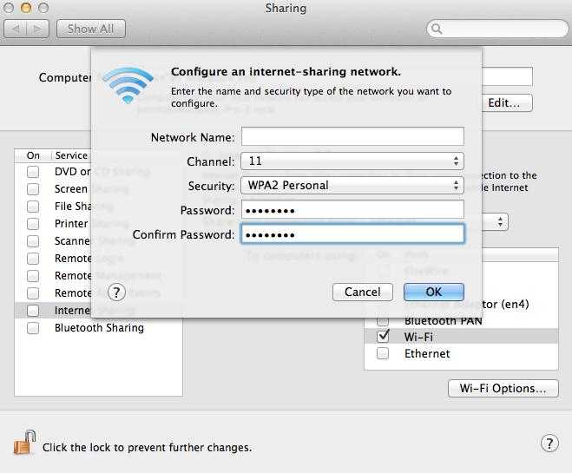Zoom the Sharing window
Screen dimensions: 572x473
pyautogui.click(x=43, y=8)
